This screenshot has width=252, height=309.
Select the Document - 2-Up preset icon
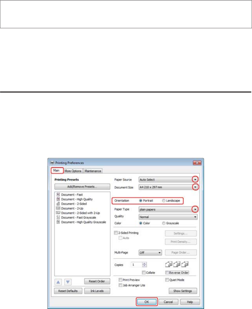click(x=58, y=208)
